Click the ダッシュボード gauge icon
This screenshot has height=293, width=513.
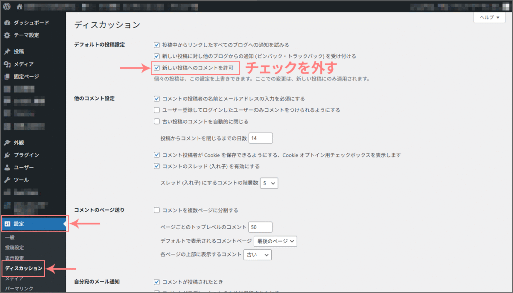click(7, 23)
